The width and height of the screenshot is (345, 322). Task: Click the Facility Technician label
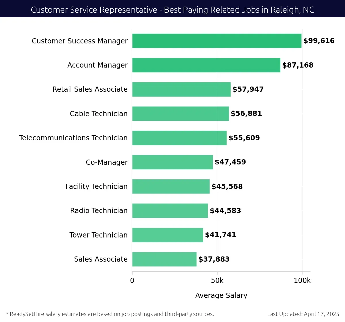[x=97, y=187]
